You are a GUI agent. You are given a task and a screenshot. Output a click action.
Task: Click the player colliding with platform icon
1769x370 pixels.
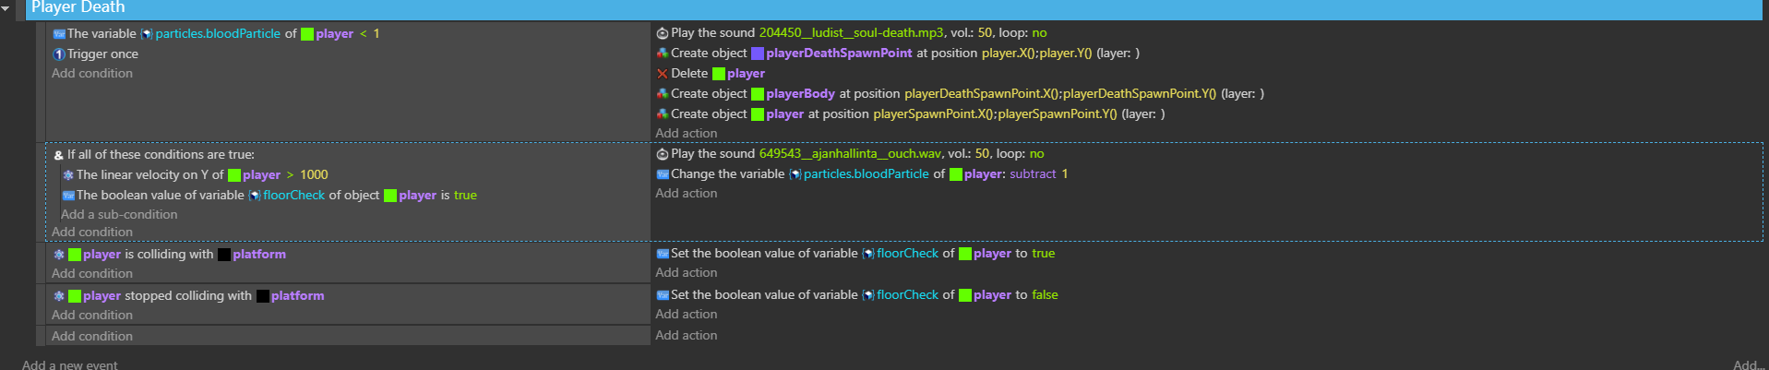point(59,255)
